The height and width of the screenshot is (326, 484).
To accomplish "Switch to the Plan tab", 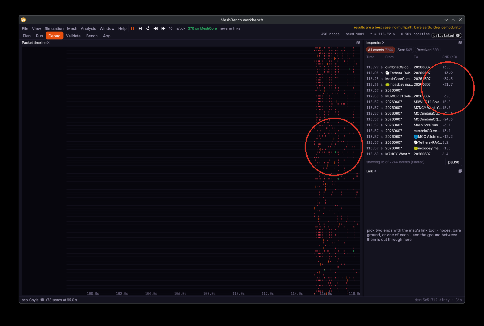I will 27,36.
